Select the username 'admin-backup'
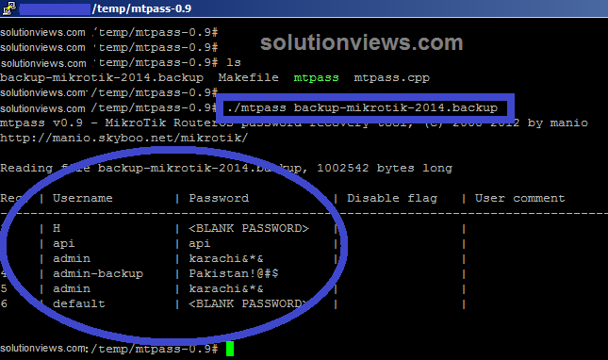This screenshot has height=360, width=608. [98, 273]
